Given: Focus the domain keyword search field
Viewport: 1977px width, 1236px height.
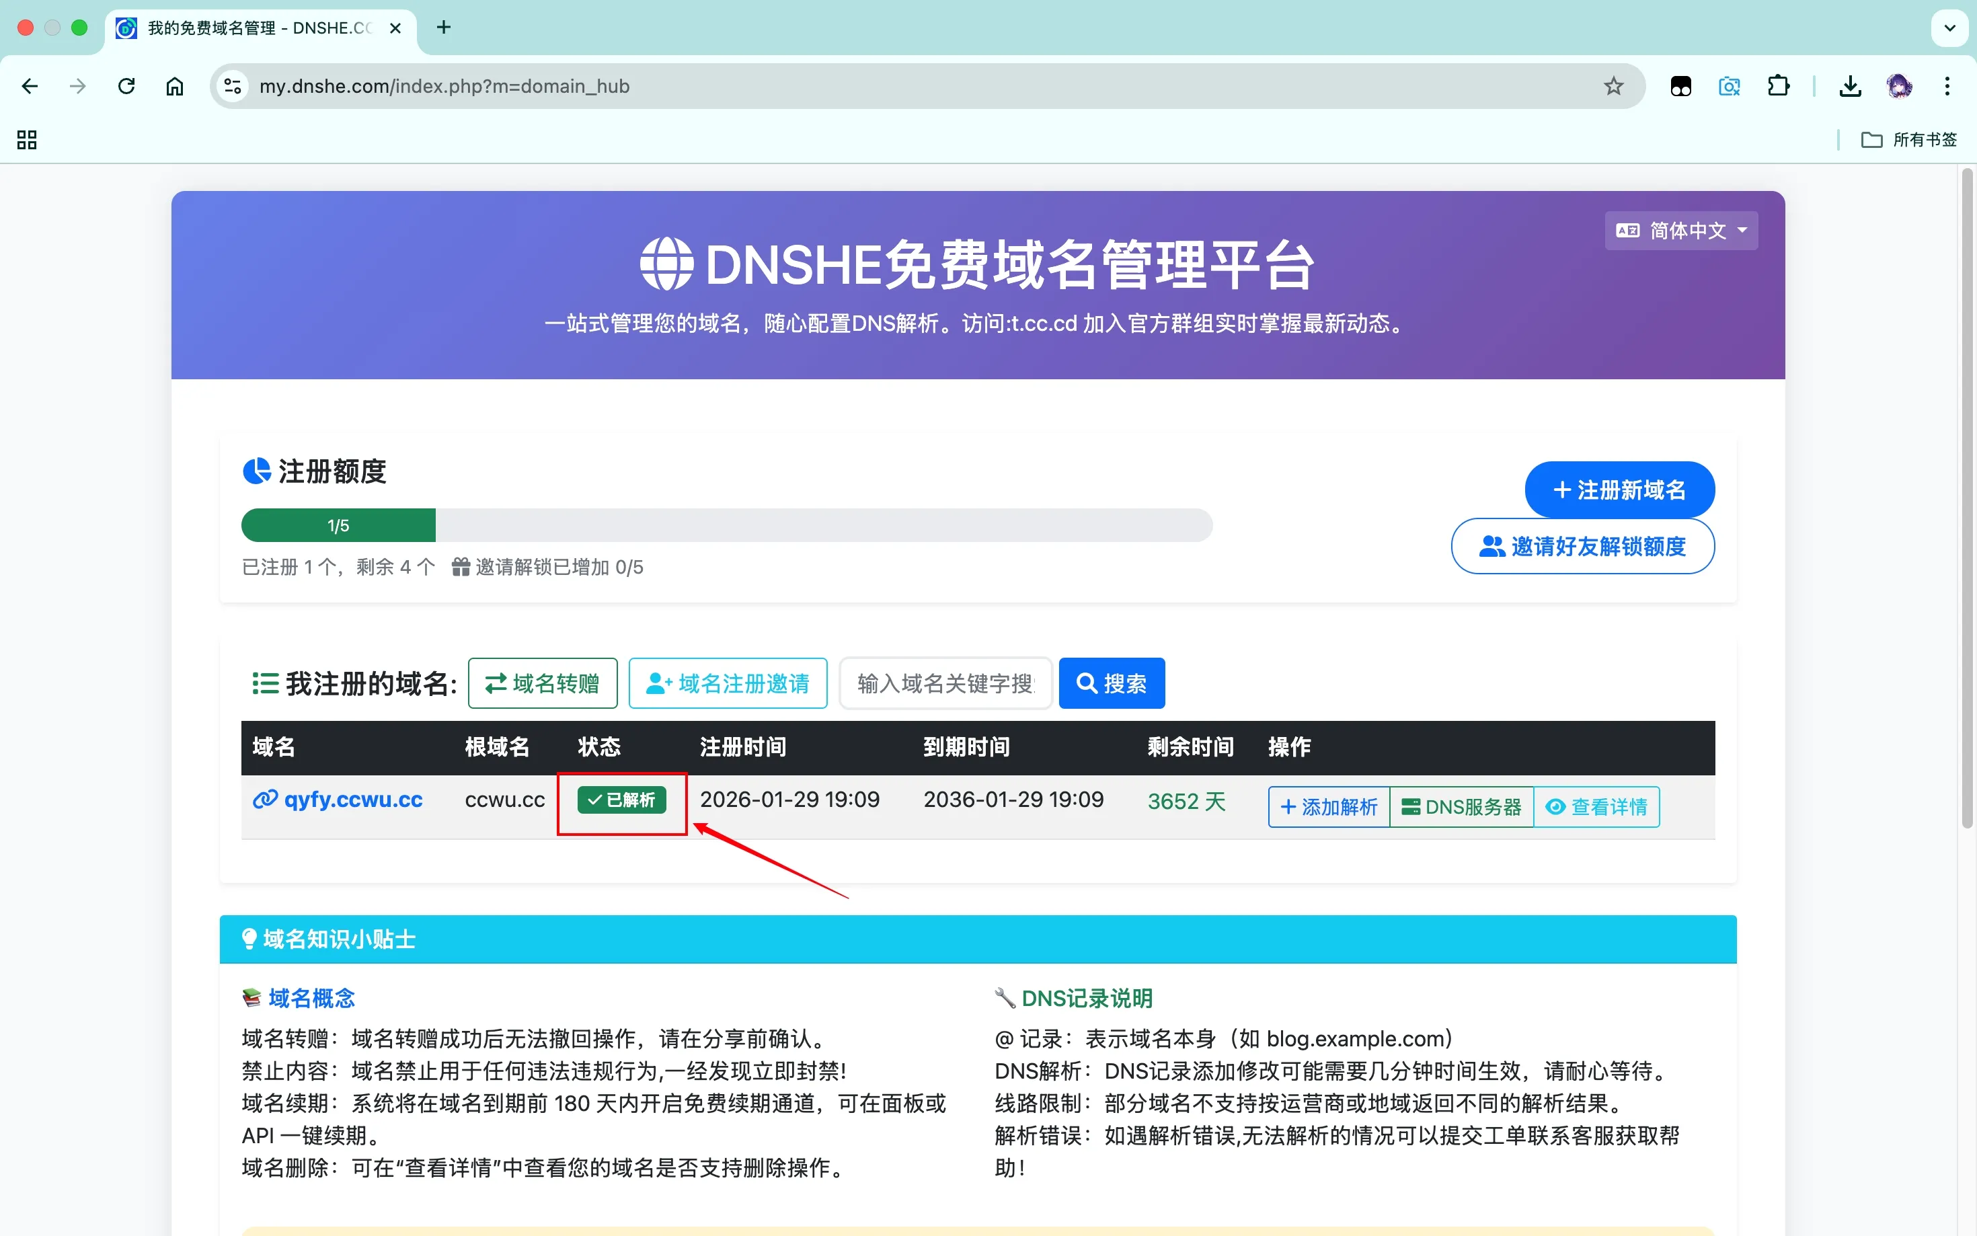Looking at the screenshot, I should point(945,683).
